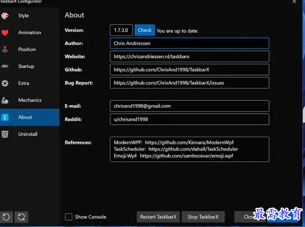The width and height of the screenshot is (305, 227).
Task: Click the About info icon
Action: click(x=5, y=117)
